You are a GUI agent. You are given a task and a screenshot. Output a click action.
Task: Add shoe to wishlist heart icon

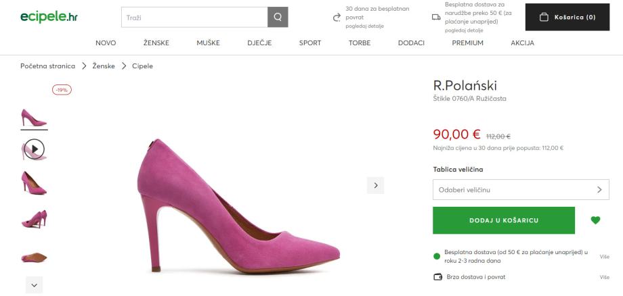595,220
